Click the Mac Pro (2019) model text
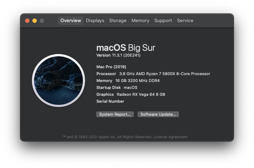This screenshot has width=254, height=168. (111, 67)
